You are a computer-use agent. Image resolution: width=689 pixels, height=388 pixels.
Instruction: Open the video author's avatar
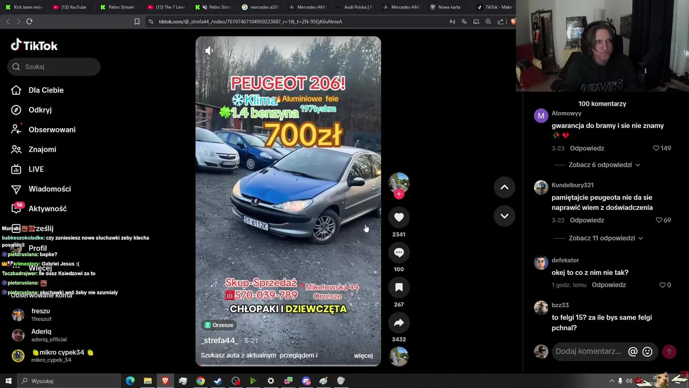[x=399, y=183]
